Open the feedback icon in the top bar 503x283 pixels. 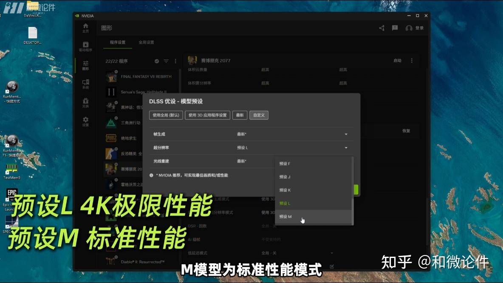tap(395, 28)
